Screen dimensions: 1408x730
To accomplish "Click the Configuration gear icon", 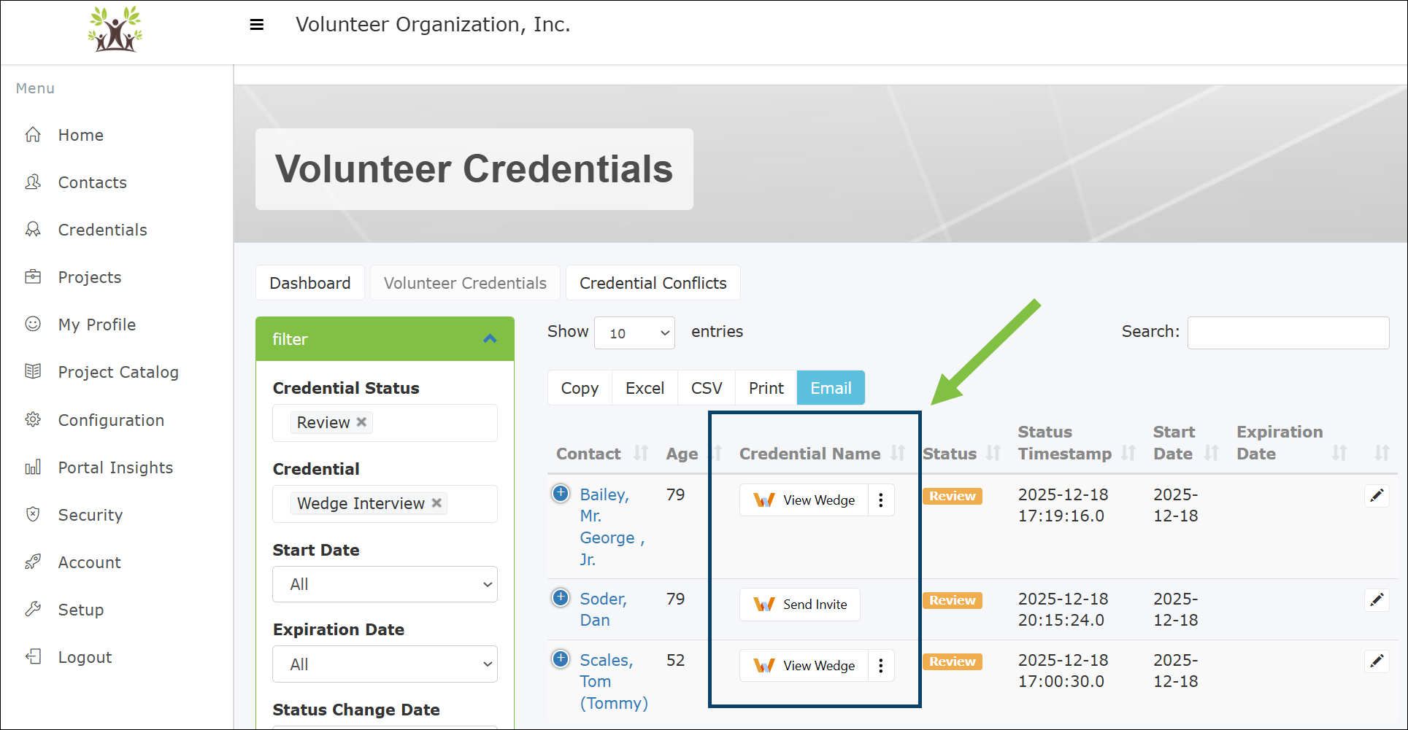I will 33,419.
